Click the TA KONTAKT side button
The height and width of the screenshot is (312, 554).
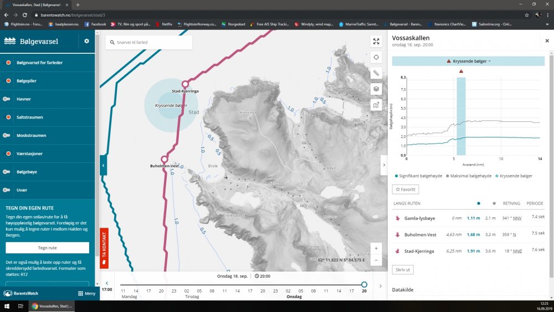point(104,248)
